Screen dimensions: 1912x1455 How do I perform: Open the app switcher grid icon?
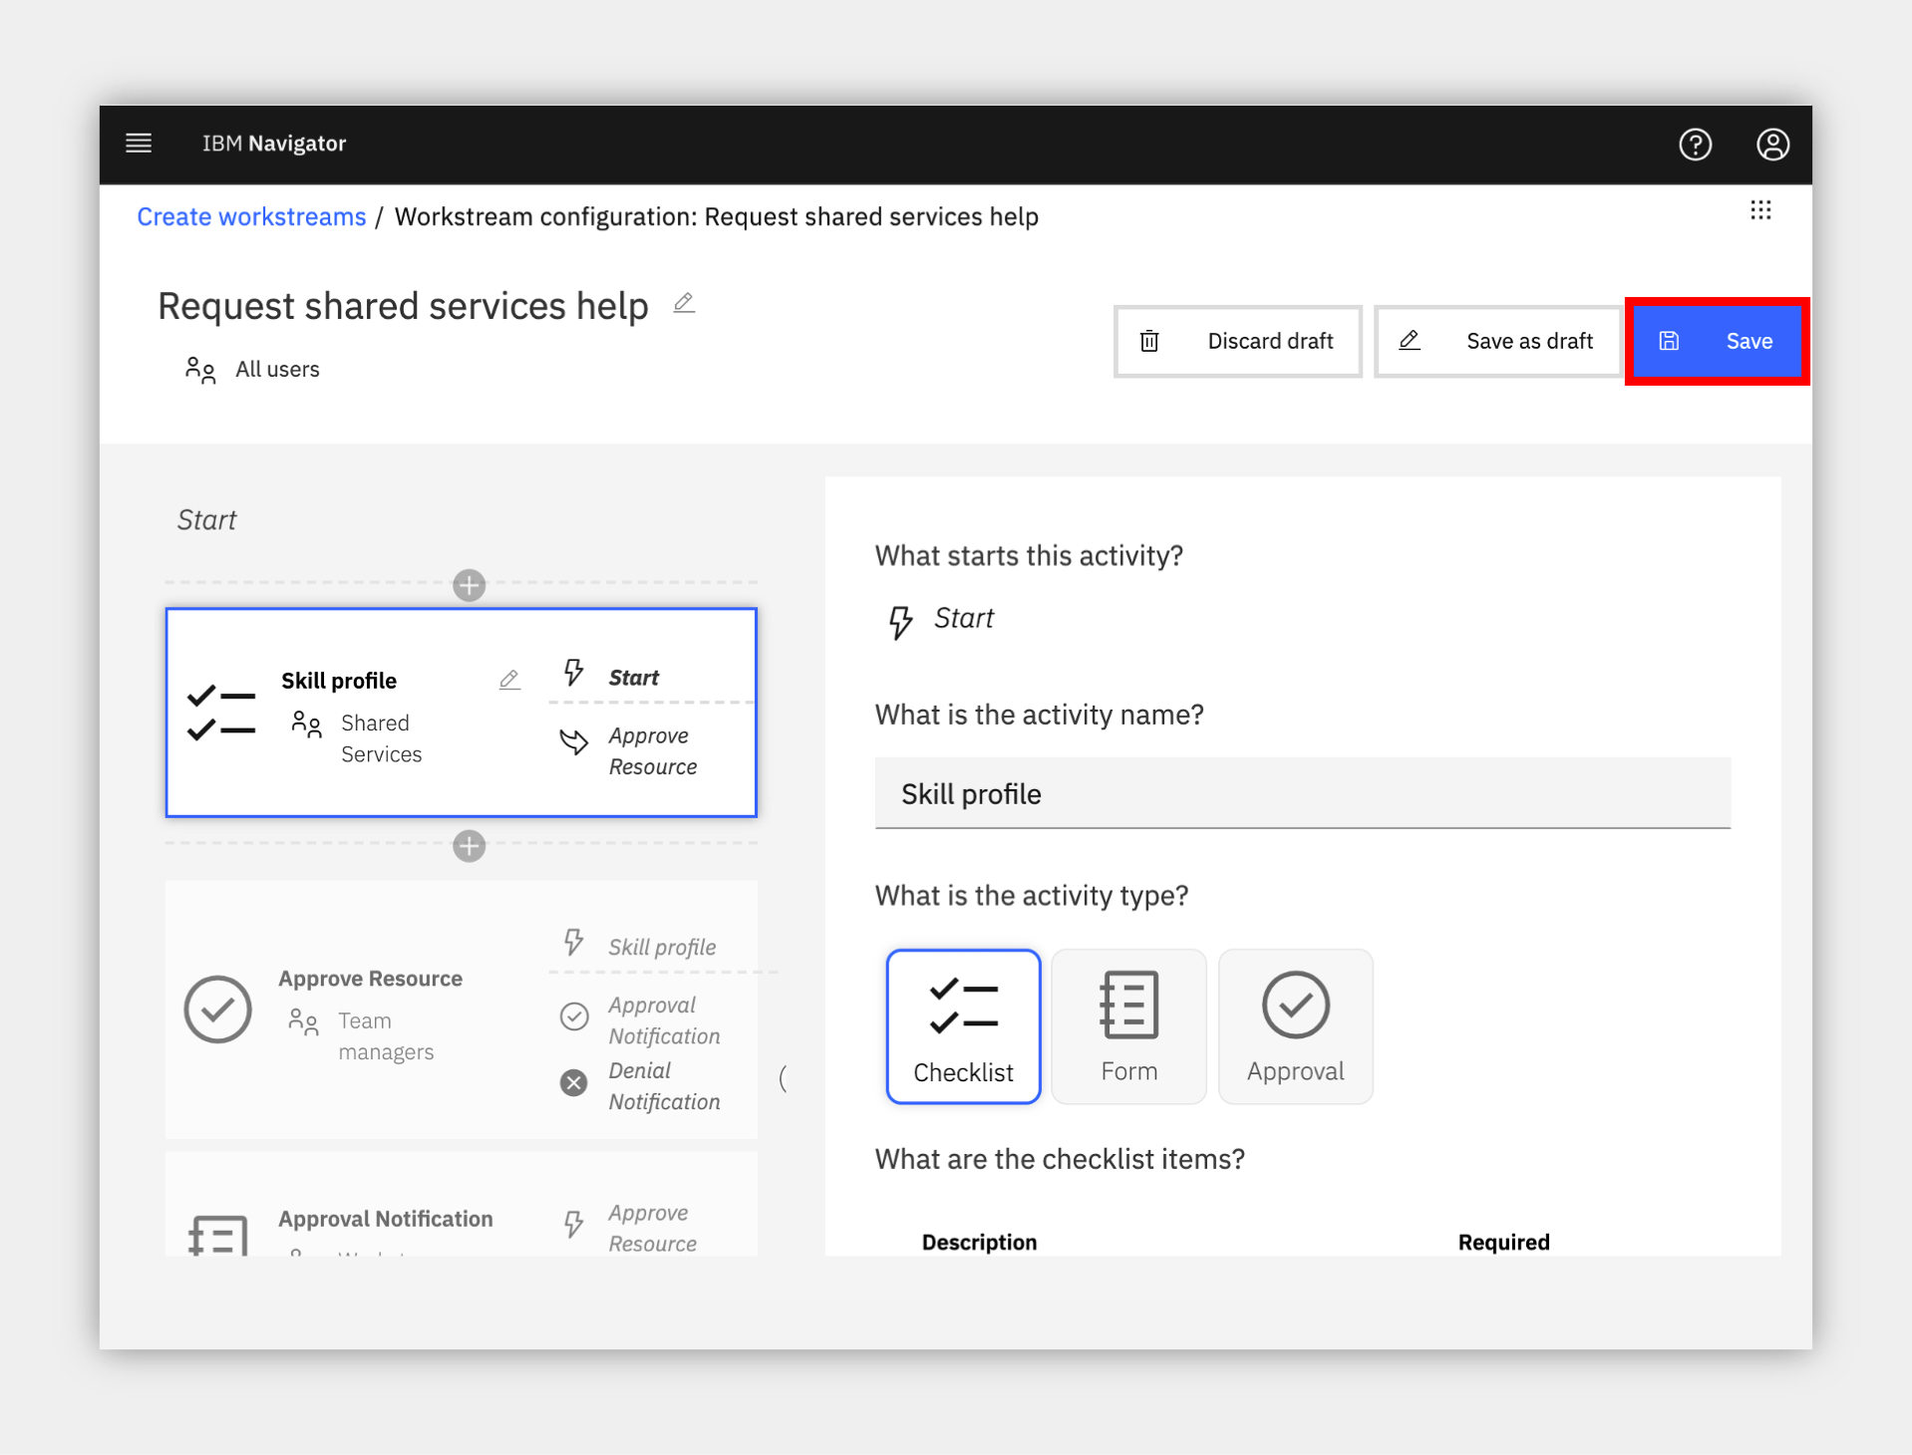coord(1760,210)
